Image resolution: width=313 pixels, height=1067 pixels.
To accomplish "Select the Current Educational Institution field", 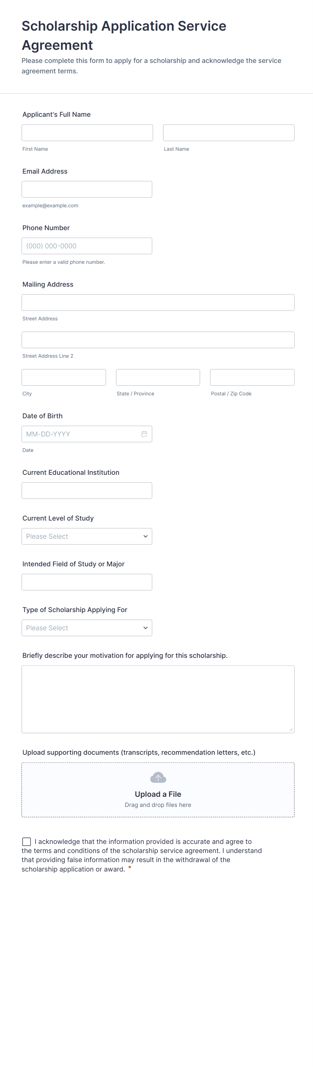I will tap(86, 491).
